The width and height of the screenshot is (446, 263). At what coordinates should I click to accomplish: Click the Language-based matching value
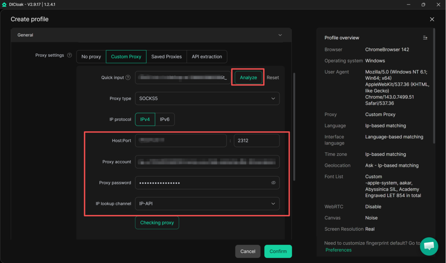pos(394,137)
